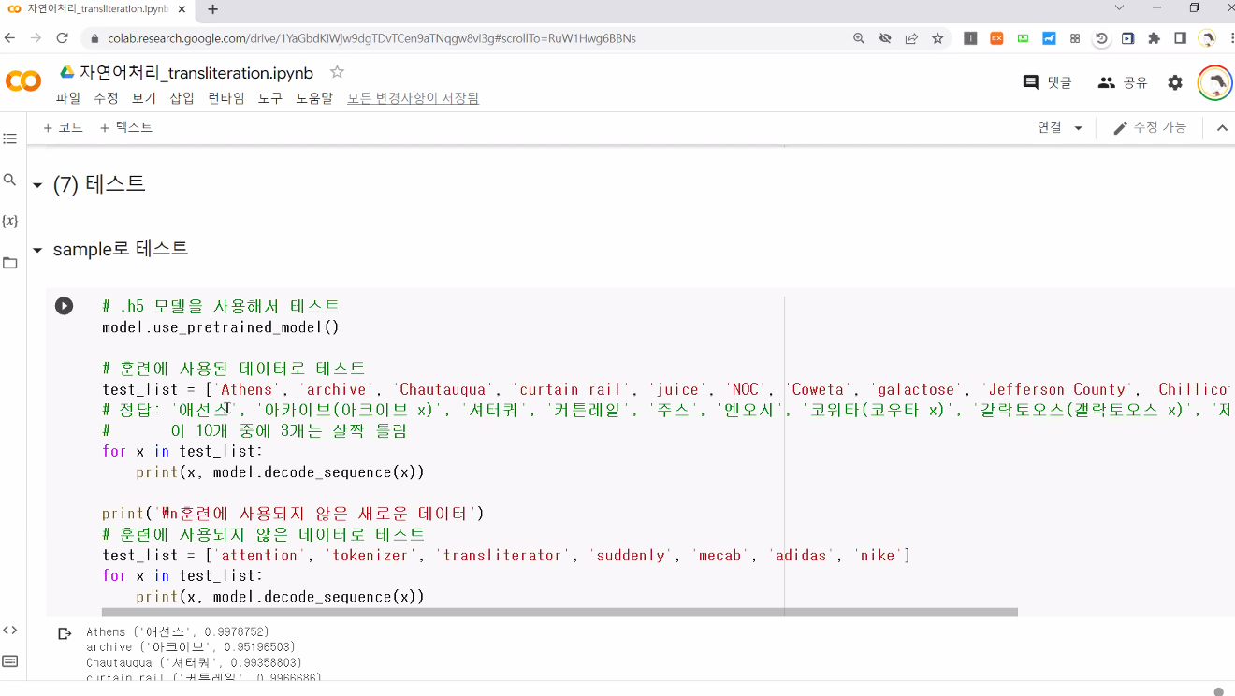Add a new text cell with + 텍스트
The width and height of the screenshot is (1235, 696).
point(126,127)
